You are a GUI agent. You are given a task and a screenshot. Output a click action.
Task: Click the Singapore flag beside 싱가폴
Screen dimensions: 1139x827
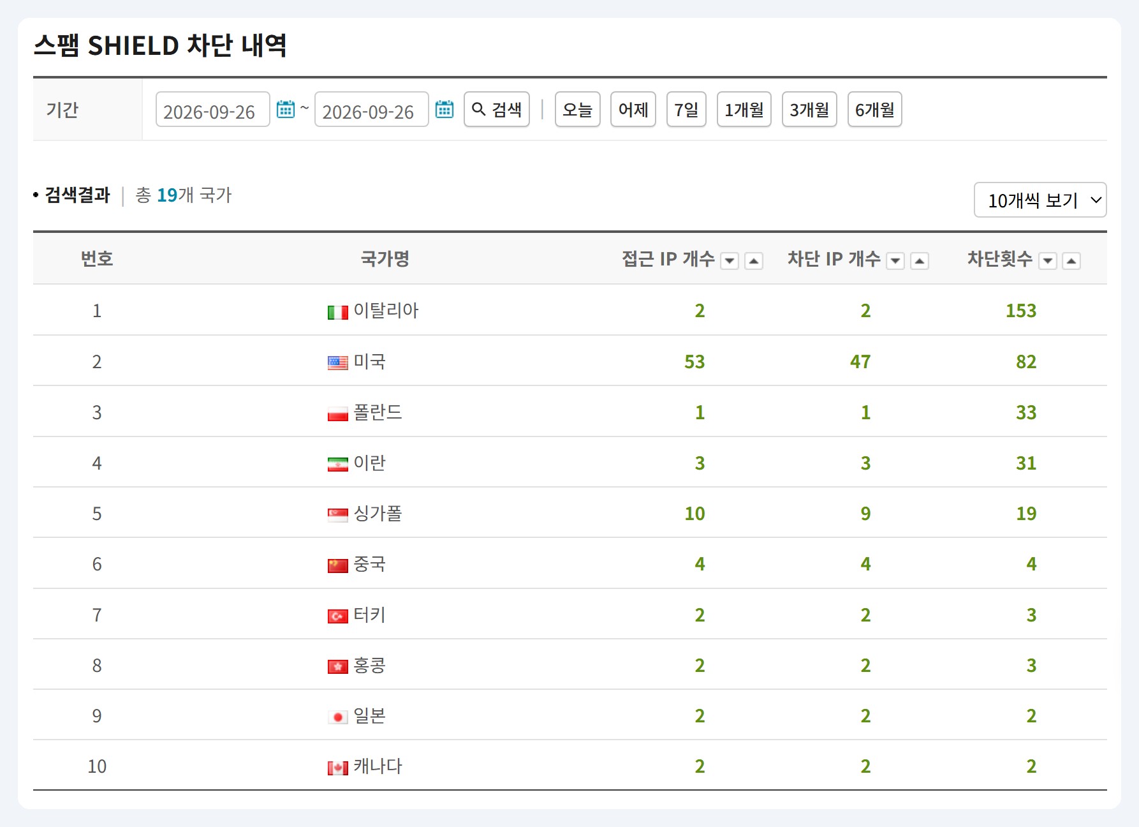[x=337, y=515]
